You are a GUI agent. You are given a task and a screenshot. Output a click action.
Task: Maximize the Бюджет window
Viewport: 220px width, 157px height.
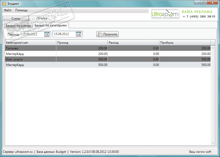point(204,2)
